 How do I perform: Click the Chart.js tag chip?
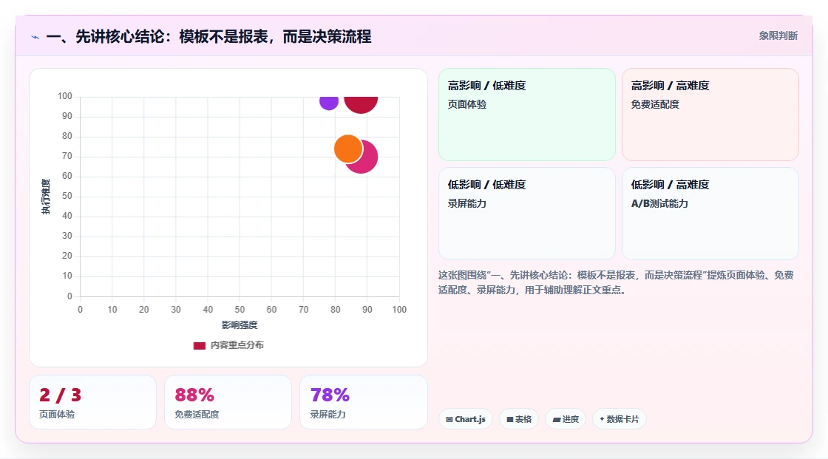pos(466,419)
